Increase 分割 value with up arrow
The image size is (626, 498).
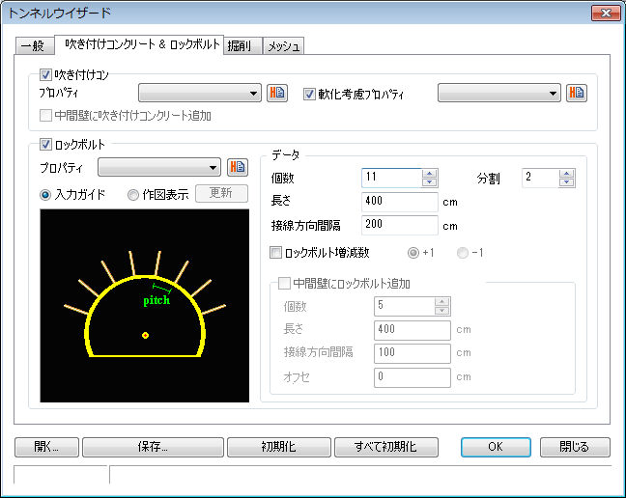tap(567, 174)
